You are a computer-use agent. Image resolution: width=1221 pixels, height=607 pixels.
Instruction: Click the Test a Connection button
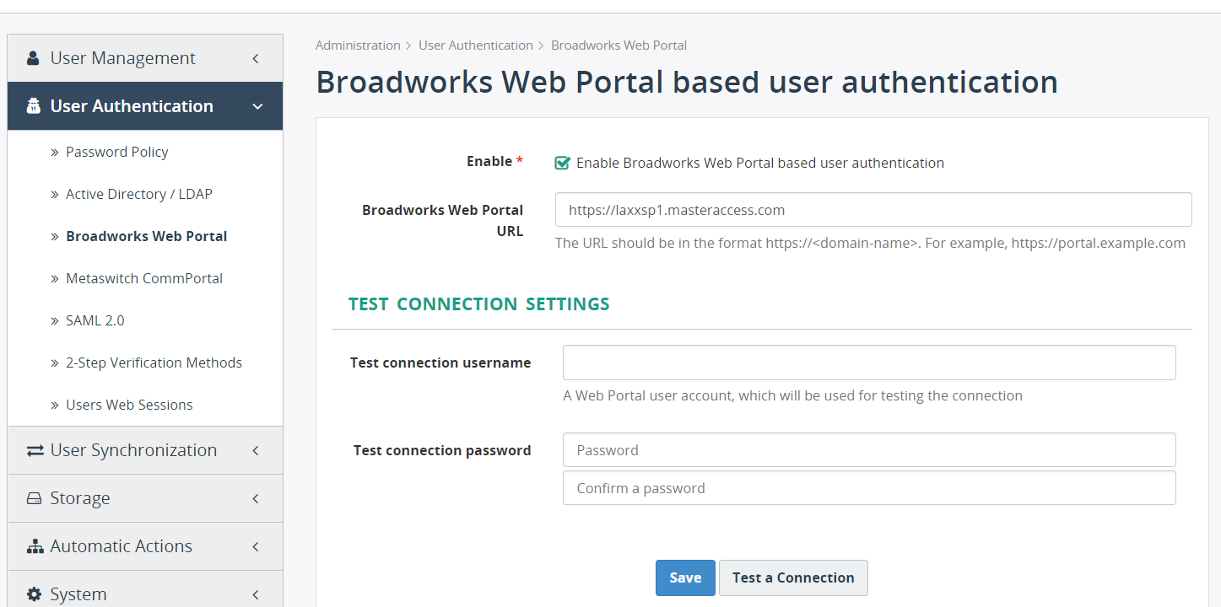[x=792, y=577]
